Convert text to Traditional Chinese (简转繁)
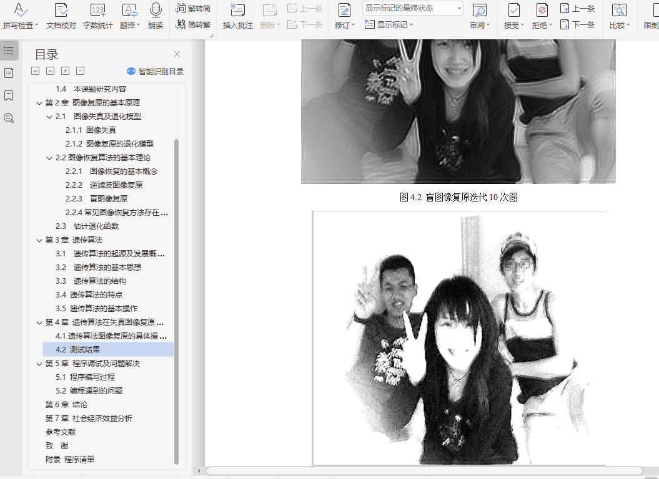 (x=193, y=25)
